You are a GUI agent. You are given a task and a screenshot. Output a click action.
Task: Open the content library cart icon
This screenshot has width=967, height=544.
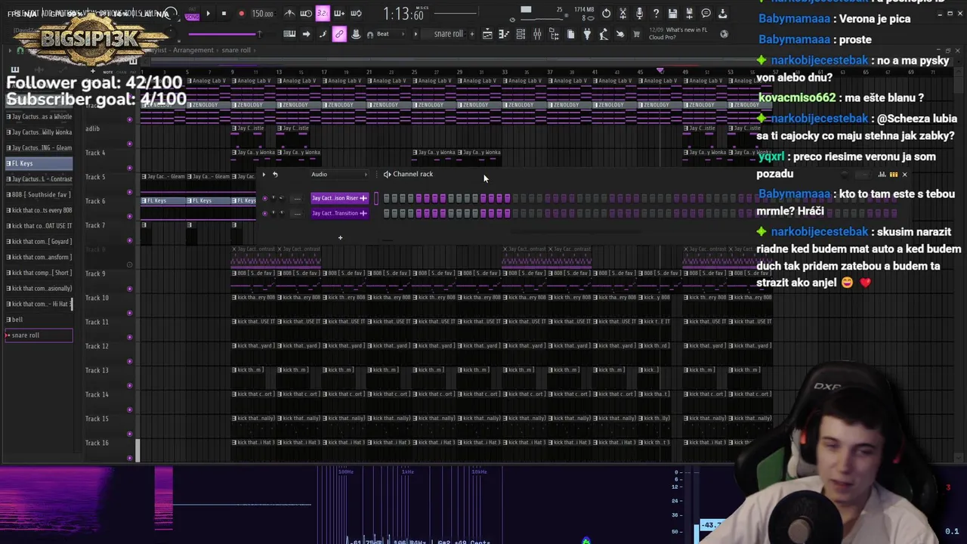coord(637,34)
